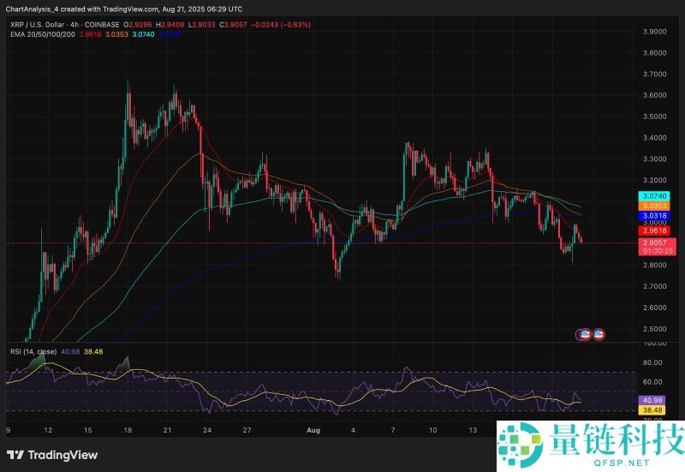Click the right US flag economic event icon

pyautogui.click(x=599, y=333)
